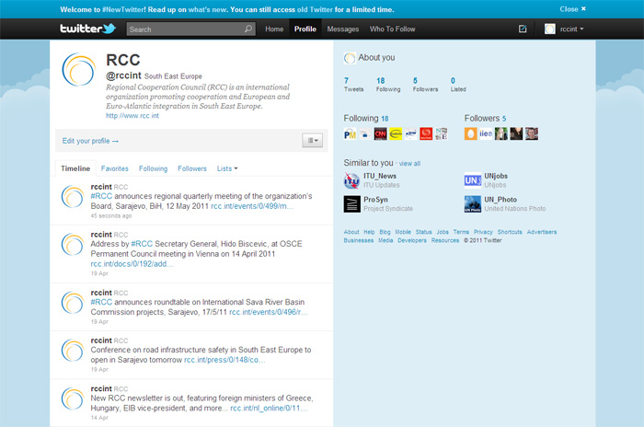Click avatar on OSCE Permanent Council tweet
The width and height of the screenshot is (644, 427).
point(73,244)
